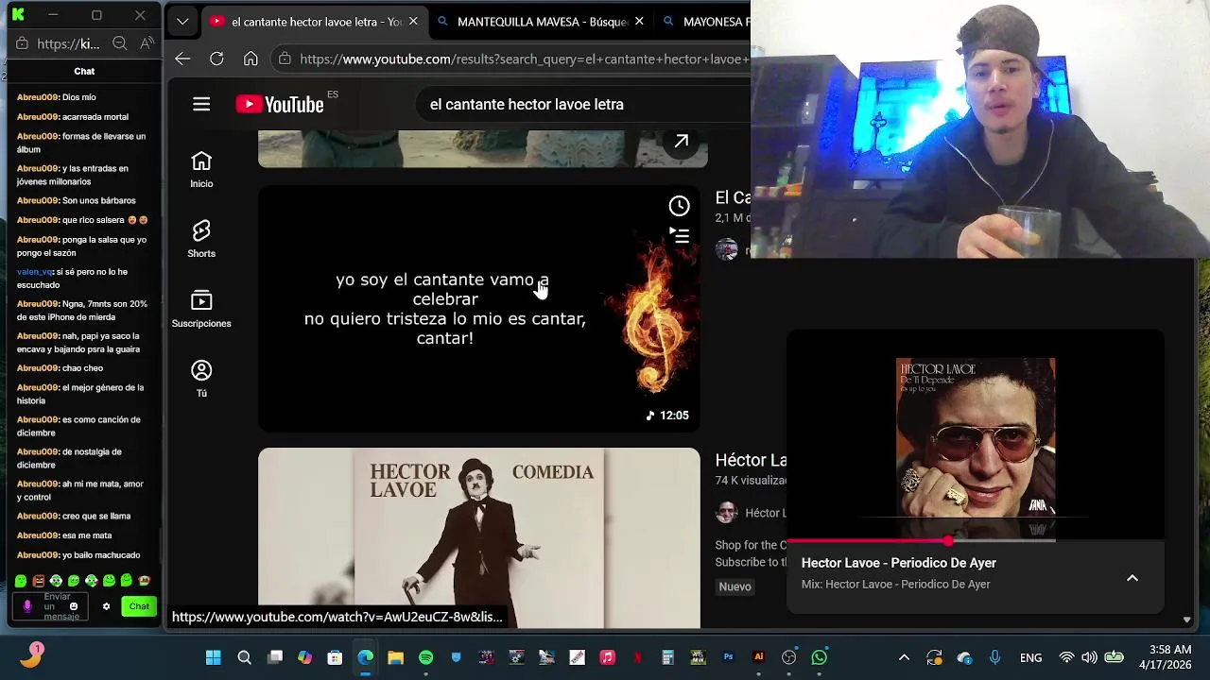Open Microsoft Store from the taskbar
The width and height of the screenshot is (1210, 680).
[335, 657]
